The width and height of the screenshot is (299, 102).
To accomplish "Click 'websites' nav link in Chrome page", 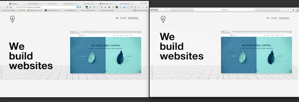I will coord(133,18).
